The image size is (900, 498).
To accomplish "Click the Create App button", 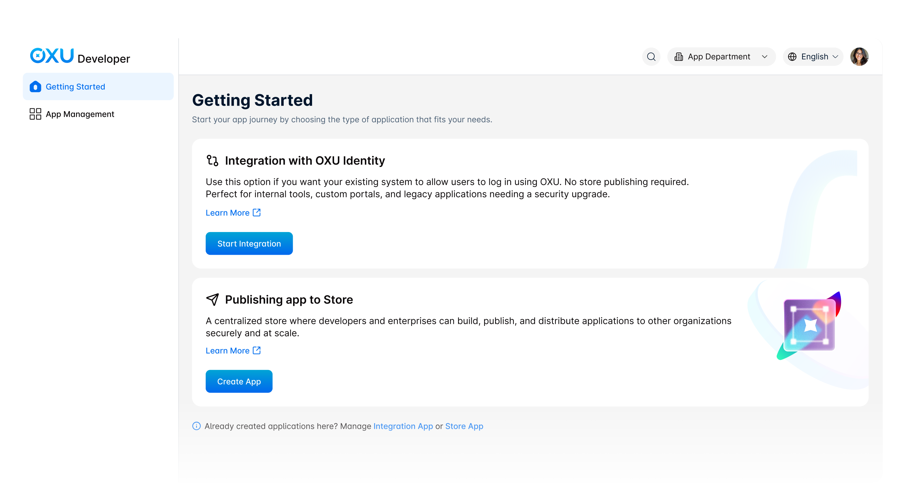I will pos(239,381).
